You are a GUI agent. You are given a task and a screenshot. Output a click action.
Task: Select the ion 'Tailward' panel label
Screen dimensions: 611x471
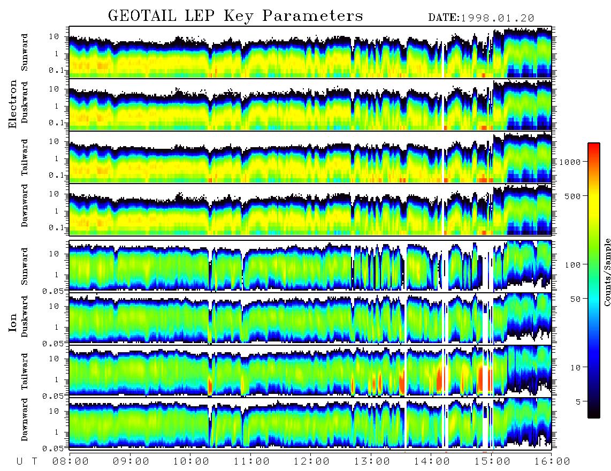[x=25, y=371]
